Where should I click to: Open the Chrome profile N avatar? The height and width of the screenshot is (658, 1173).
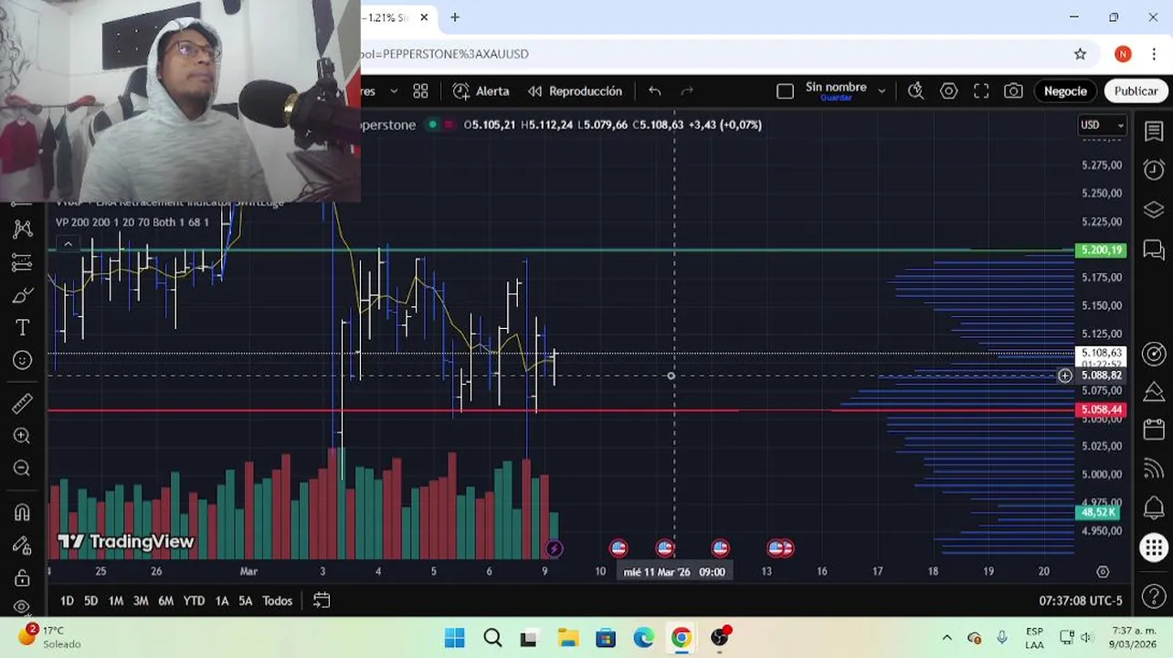click(x=1123, y=54)
